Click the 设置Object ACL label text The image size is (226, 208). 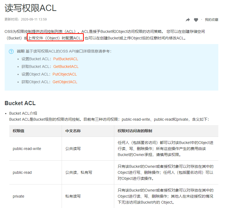pyautogui.click(x=36, y=74)
